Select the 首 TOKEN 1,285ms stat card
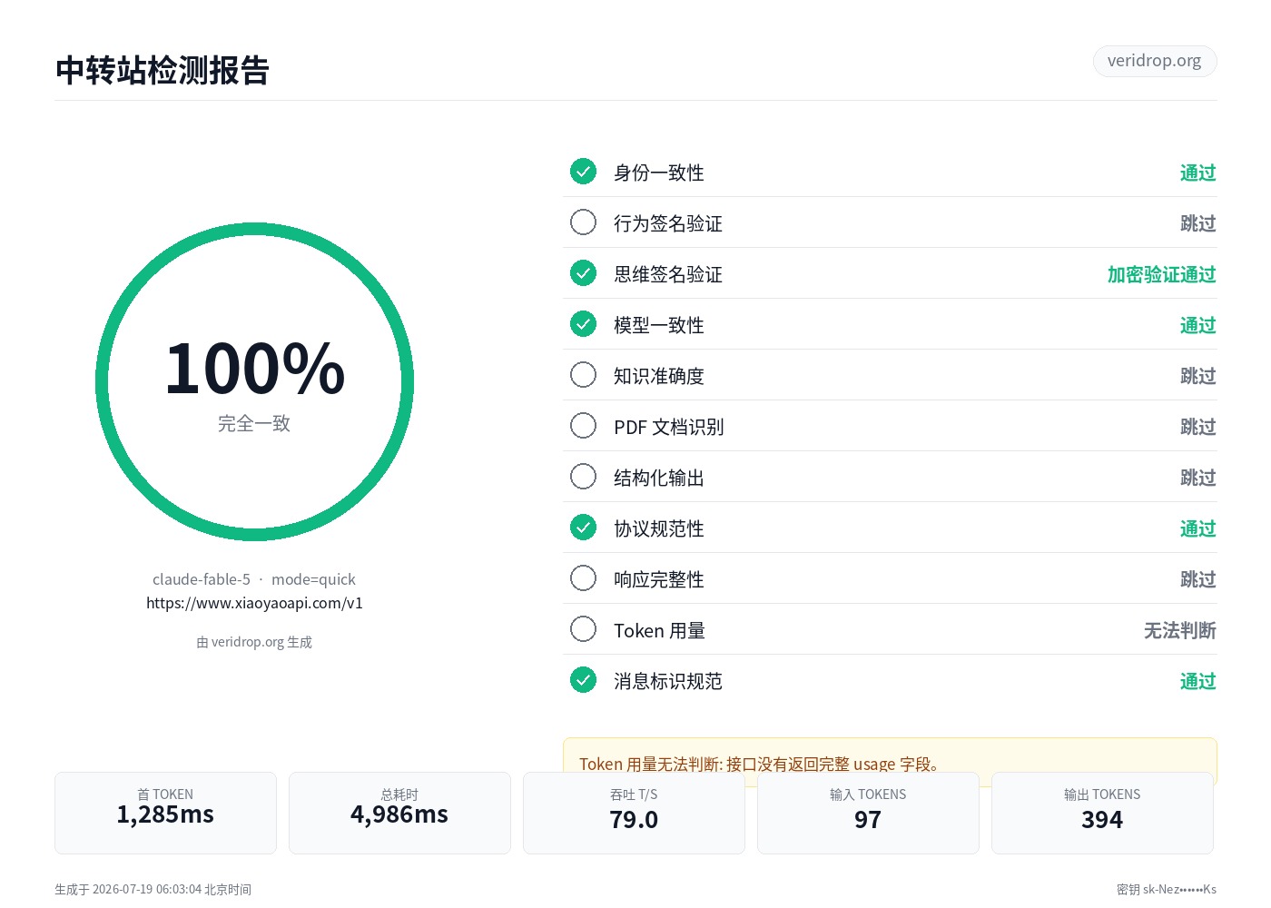 (x=165, y=813)
